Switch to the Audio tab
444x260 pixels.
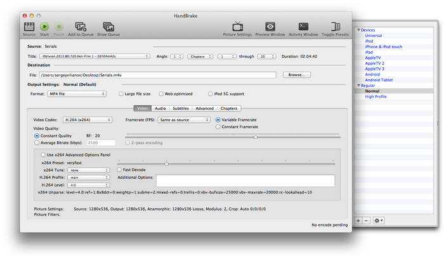coord(160,108)
